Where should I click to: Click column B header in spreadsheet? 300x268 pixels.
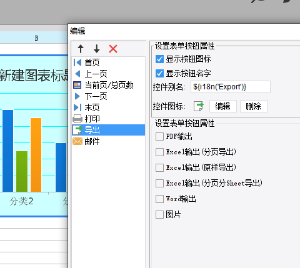(x=36, y=37)
